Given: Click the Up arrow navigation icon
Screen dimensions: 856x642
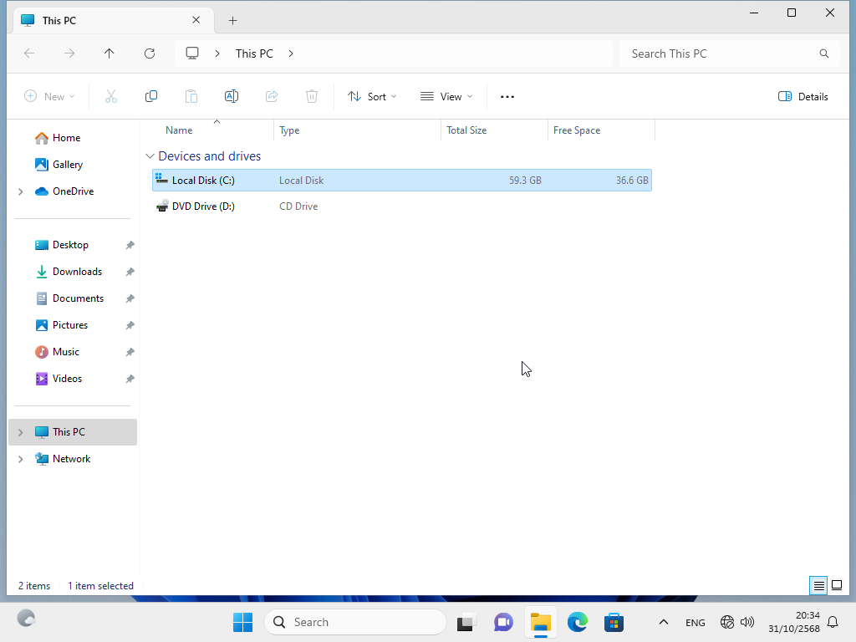Looking at the screenshot, I should click(x=110, y=53).
